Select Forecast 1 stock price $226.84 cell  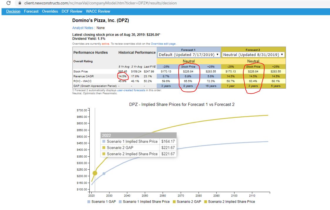[188, 72]
